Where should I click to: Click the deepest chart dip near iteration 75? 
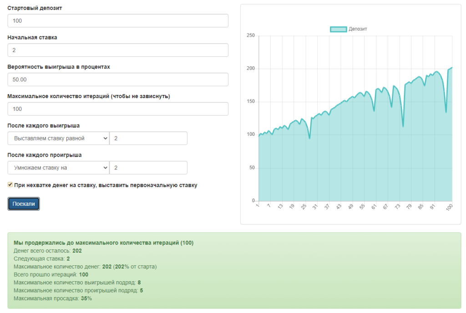tap(403, 126)
